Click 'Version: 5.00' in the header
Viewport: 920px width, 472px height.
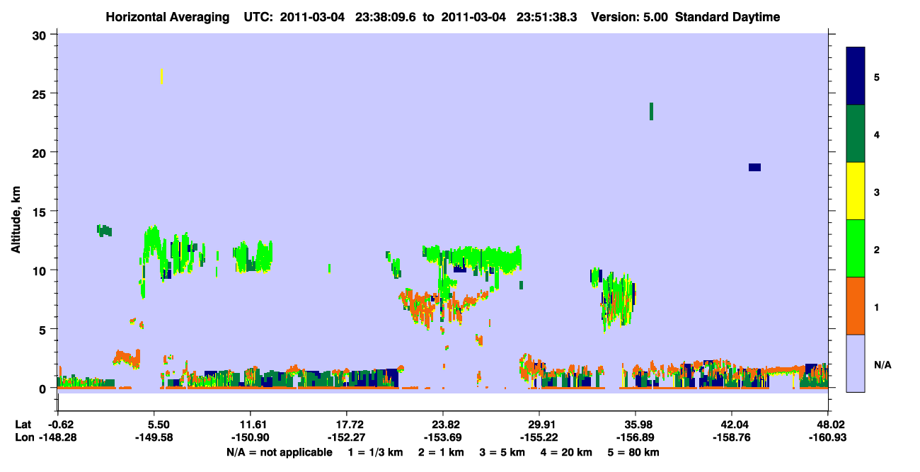coord(630,17)
